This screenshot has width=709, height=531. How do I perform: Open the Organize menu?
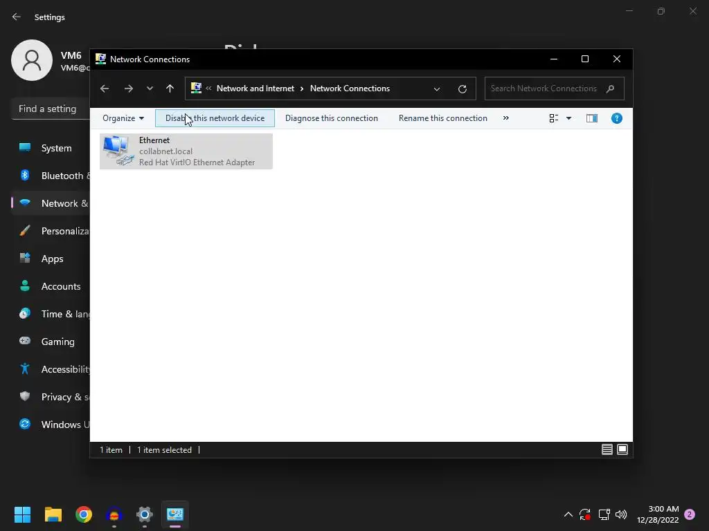coord(123,118)
